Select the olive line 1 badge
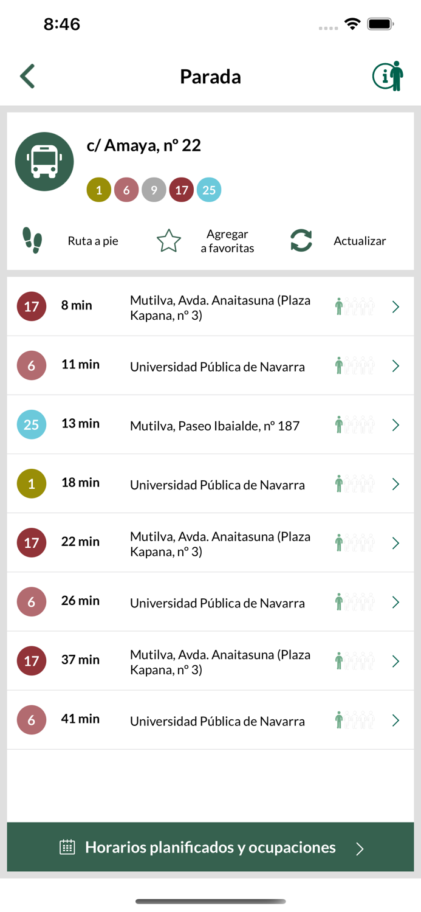Screen dimensions: 421x912 point(99,190)
